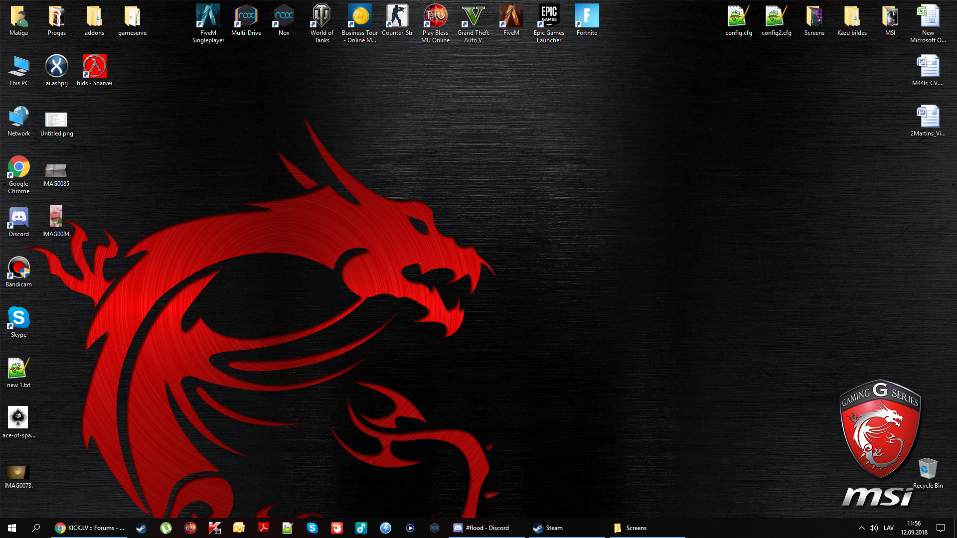Switch to #flood - Discord window
This screenshot has height=538, width=957.
pyautogui.click(x=486, y=528)
